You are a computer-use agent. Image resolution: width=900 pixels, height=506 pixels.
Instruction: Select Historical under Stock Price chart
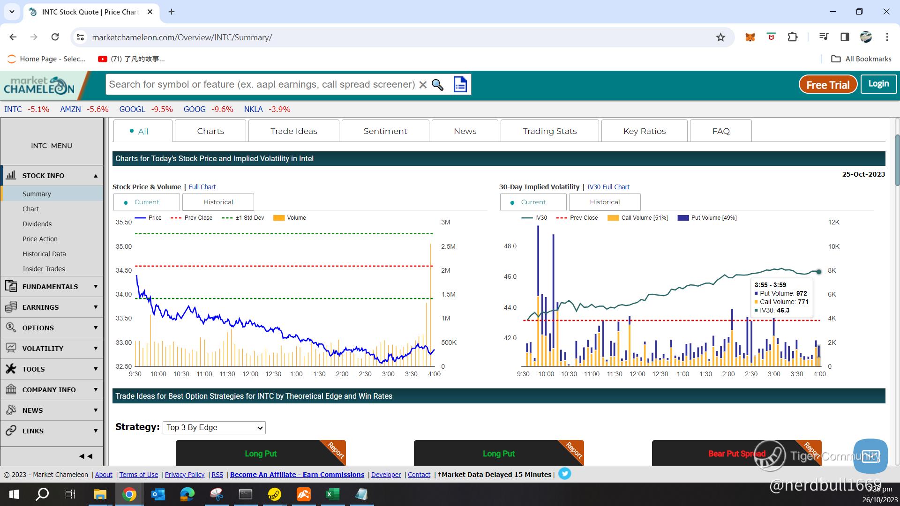[x=218, y=202]
